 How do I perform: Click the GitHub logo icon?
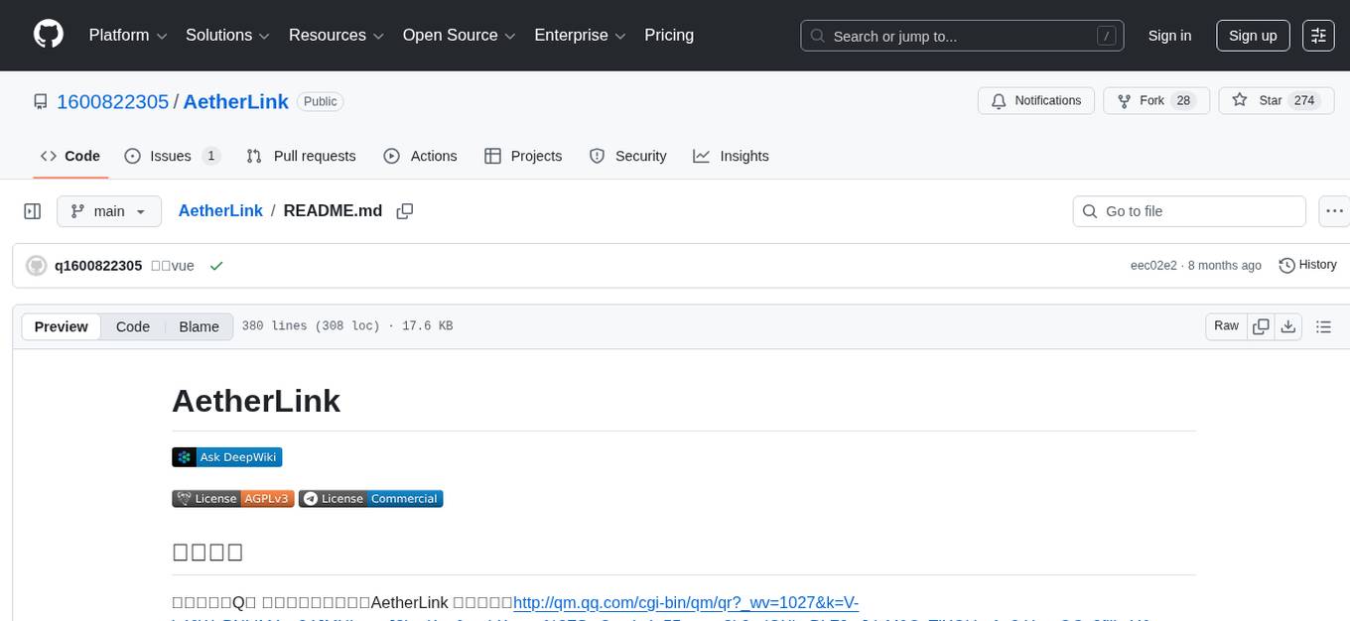(48, 35)
